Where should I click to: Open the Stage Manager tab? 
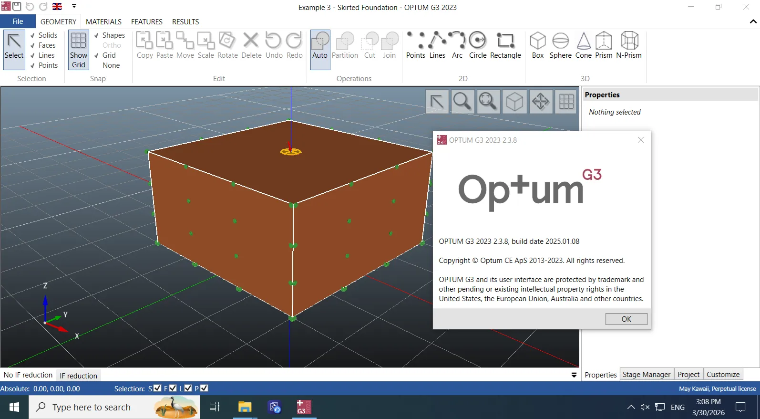646,375
